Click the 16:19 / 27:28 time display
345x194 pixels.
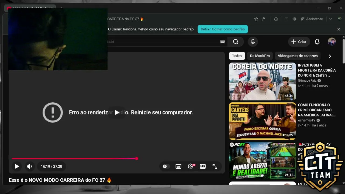51,167
